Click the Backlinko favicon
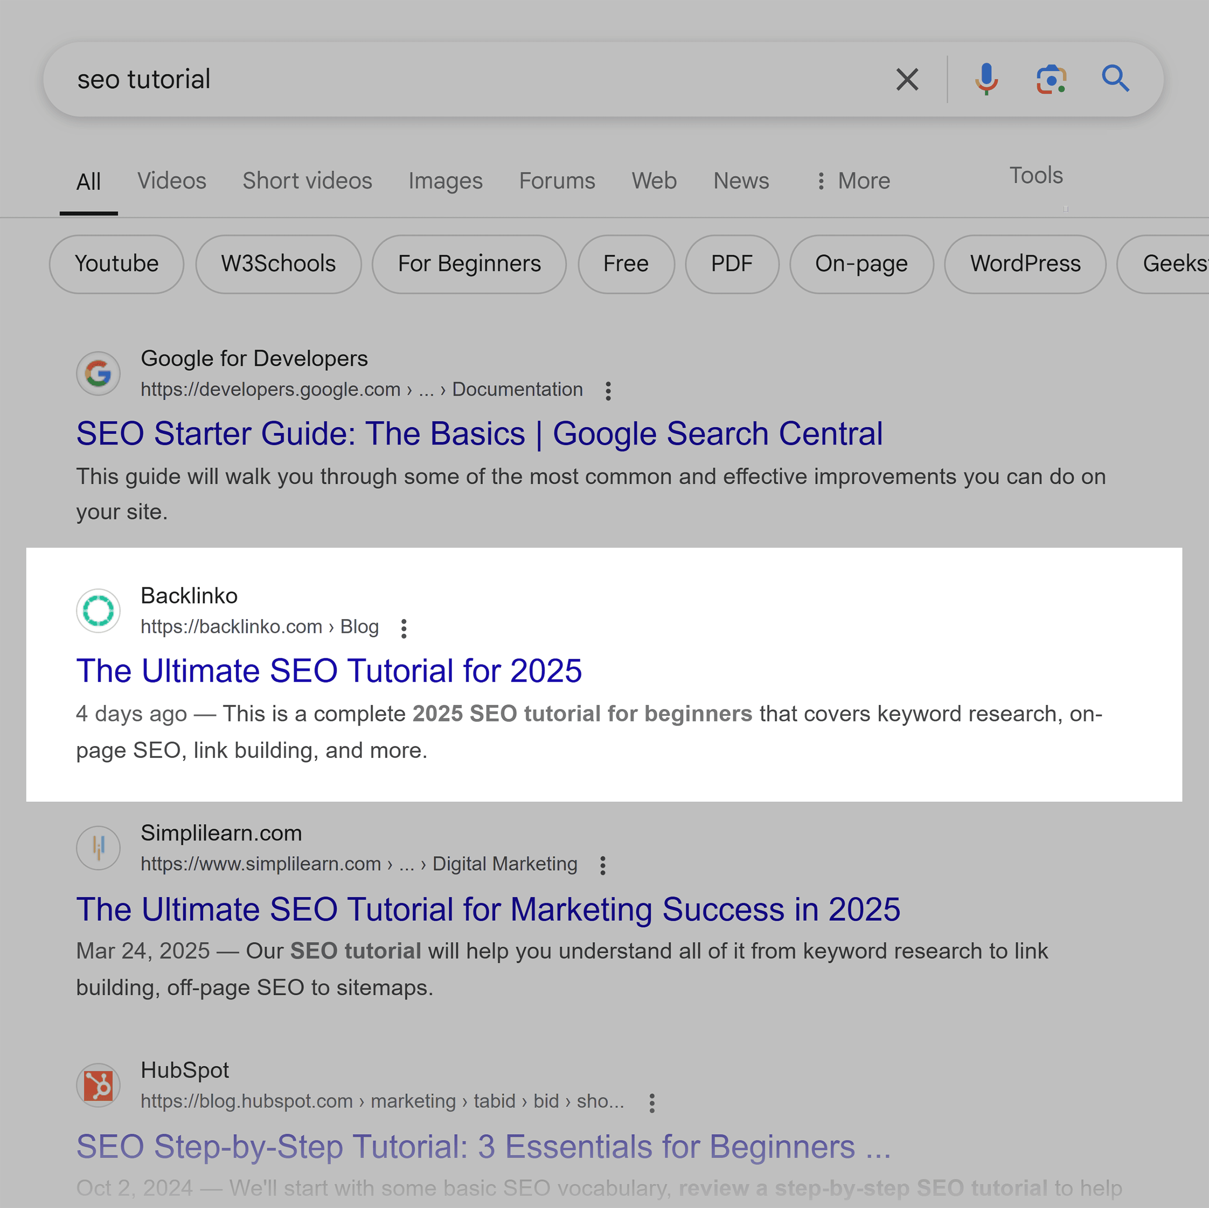Image resolution: width=1209 pixels, height=1208 pixels. click(98, 611)
